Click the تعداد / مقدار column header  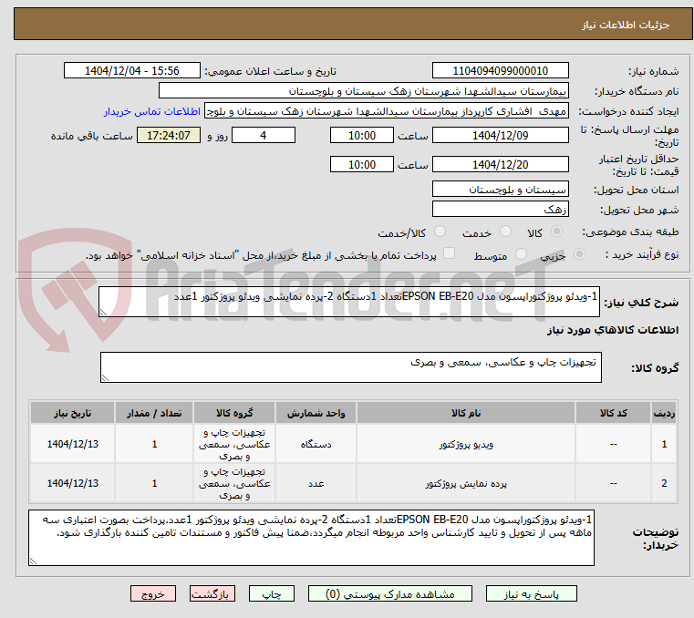154,413
